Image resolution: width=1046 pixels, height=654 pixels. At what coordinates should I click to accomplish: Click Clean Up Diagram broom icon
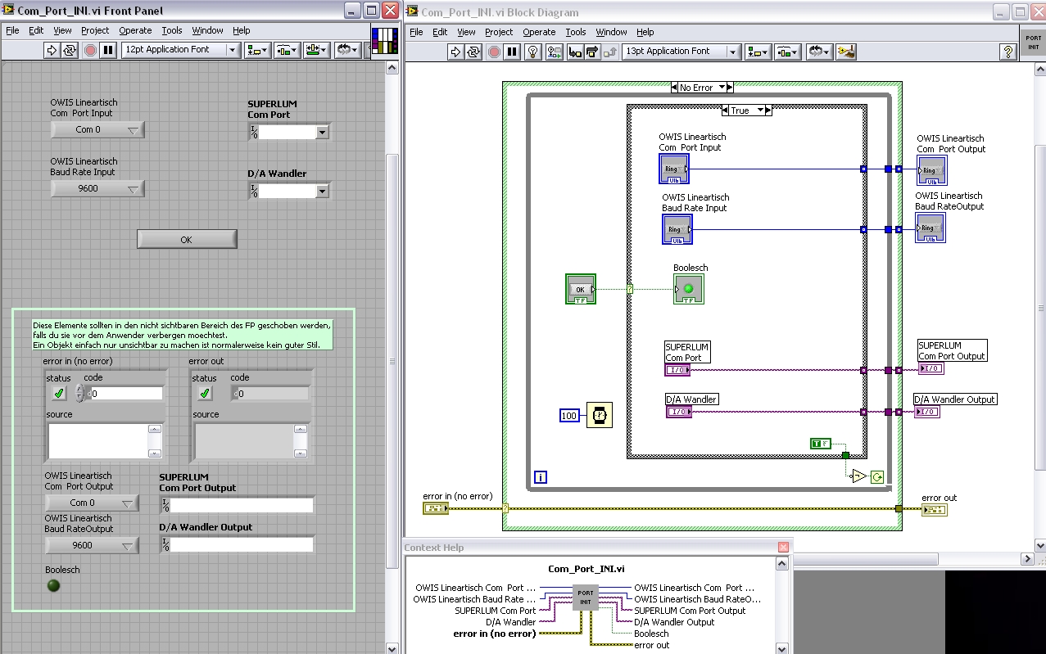[x=846, y=52]
